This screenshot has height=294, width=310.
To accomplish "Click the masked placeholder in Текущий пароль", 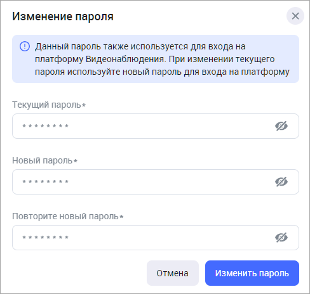I will coord(46,126).
